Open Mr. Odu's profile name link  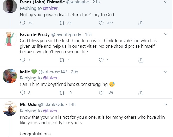click(28, 104)
